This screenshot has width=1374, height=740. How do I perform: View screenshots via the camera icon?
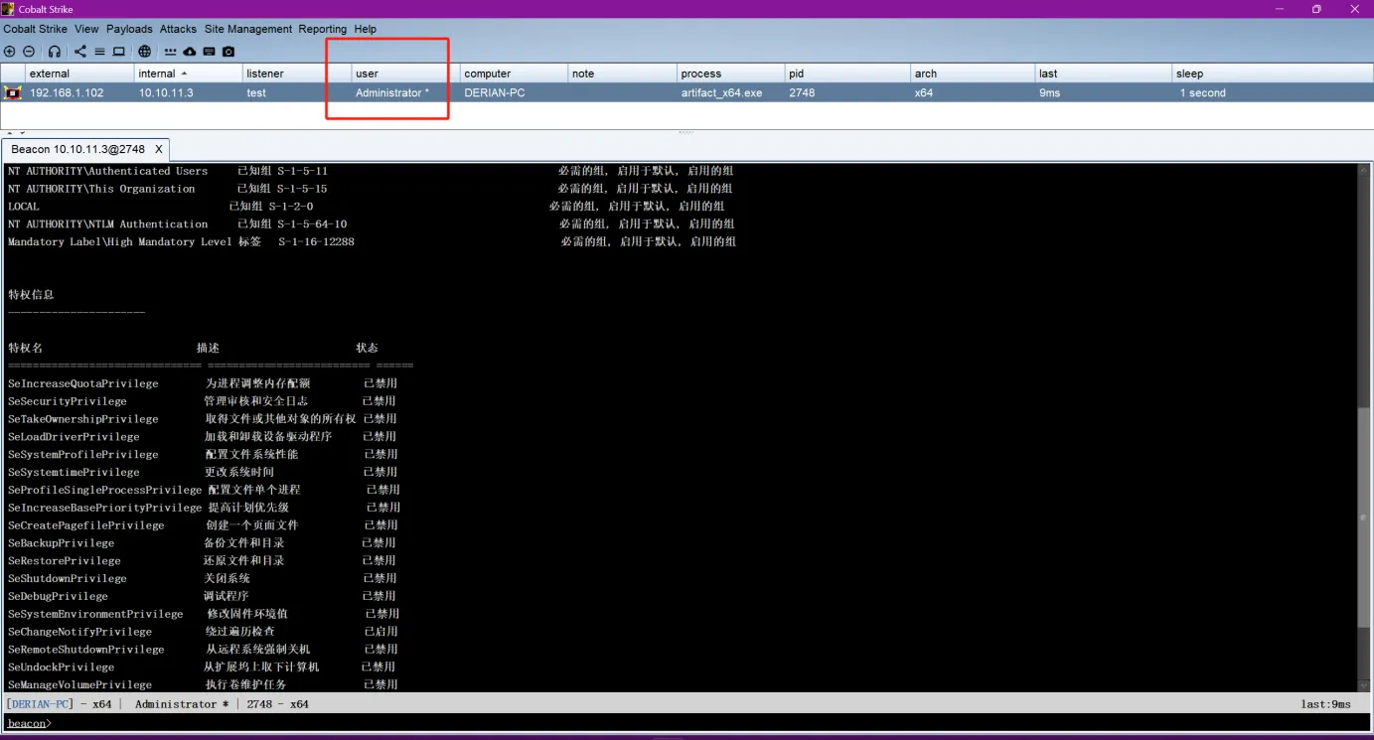(x=229, y=52)
